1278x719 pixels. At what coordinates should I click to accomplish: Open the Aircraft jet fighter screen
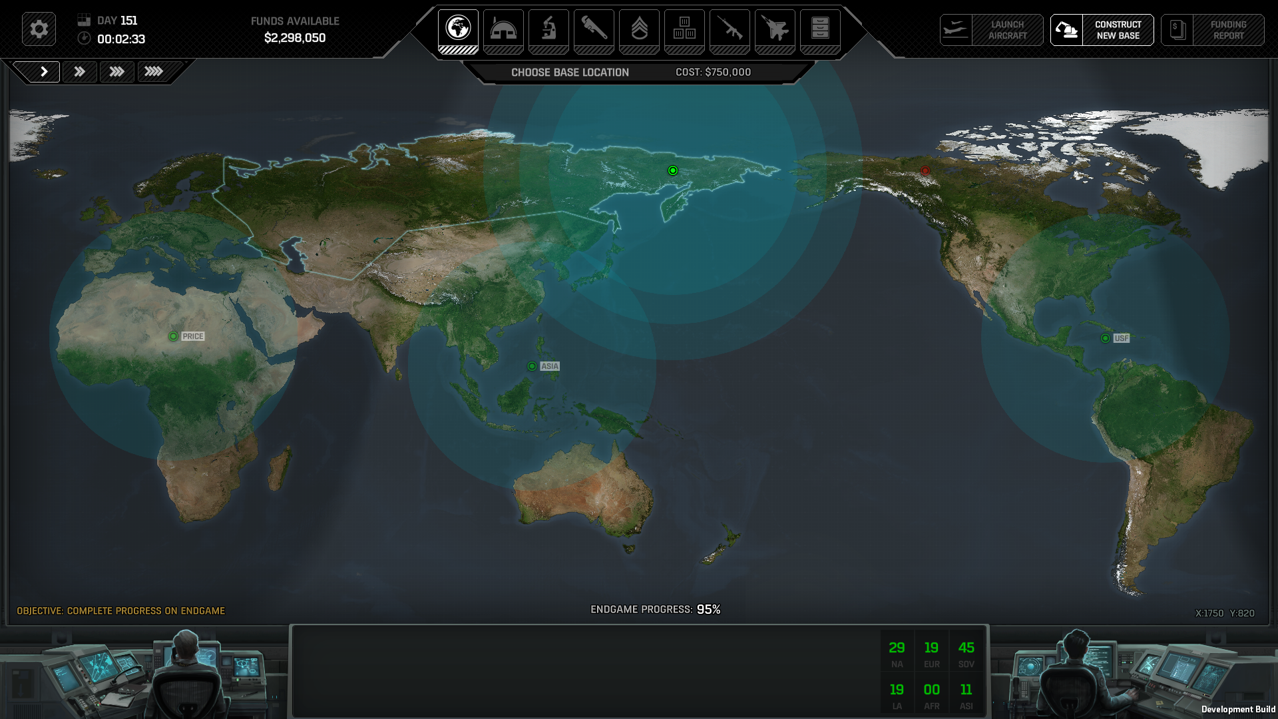(x=775, y=31)
